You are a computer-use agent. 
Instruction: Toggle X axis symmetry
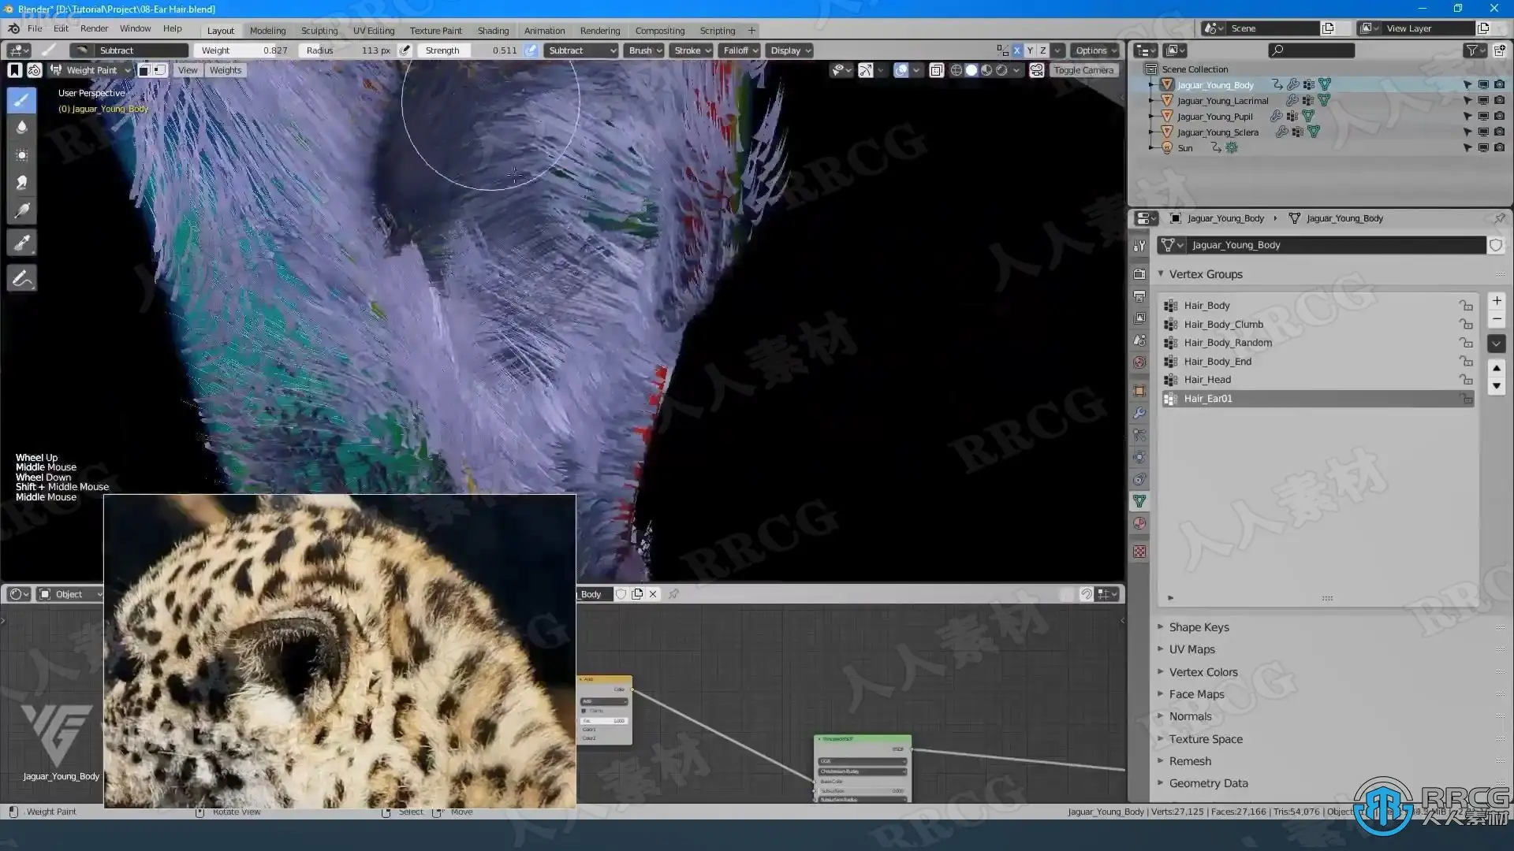(1016, 50)
